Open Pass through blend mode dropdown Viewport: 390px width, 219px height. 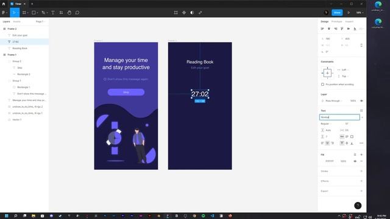coord(333,101)
